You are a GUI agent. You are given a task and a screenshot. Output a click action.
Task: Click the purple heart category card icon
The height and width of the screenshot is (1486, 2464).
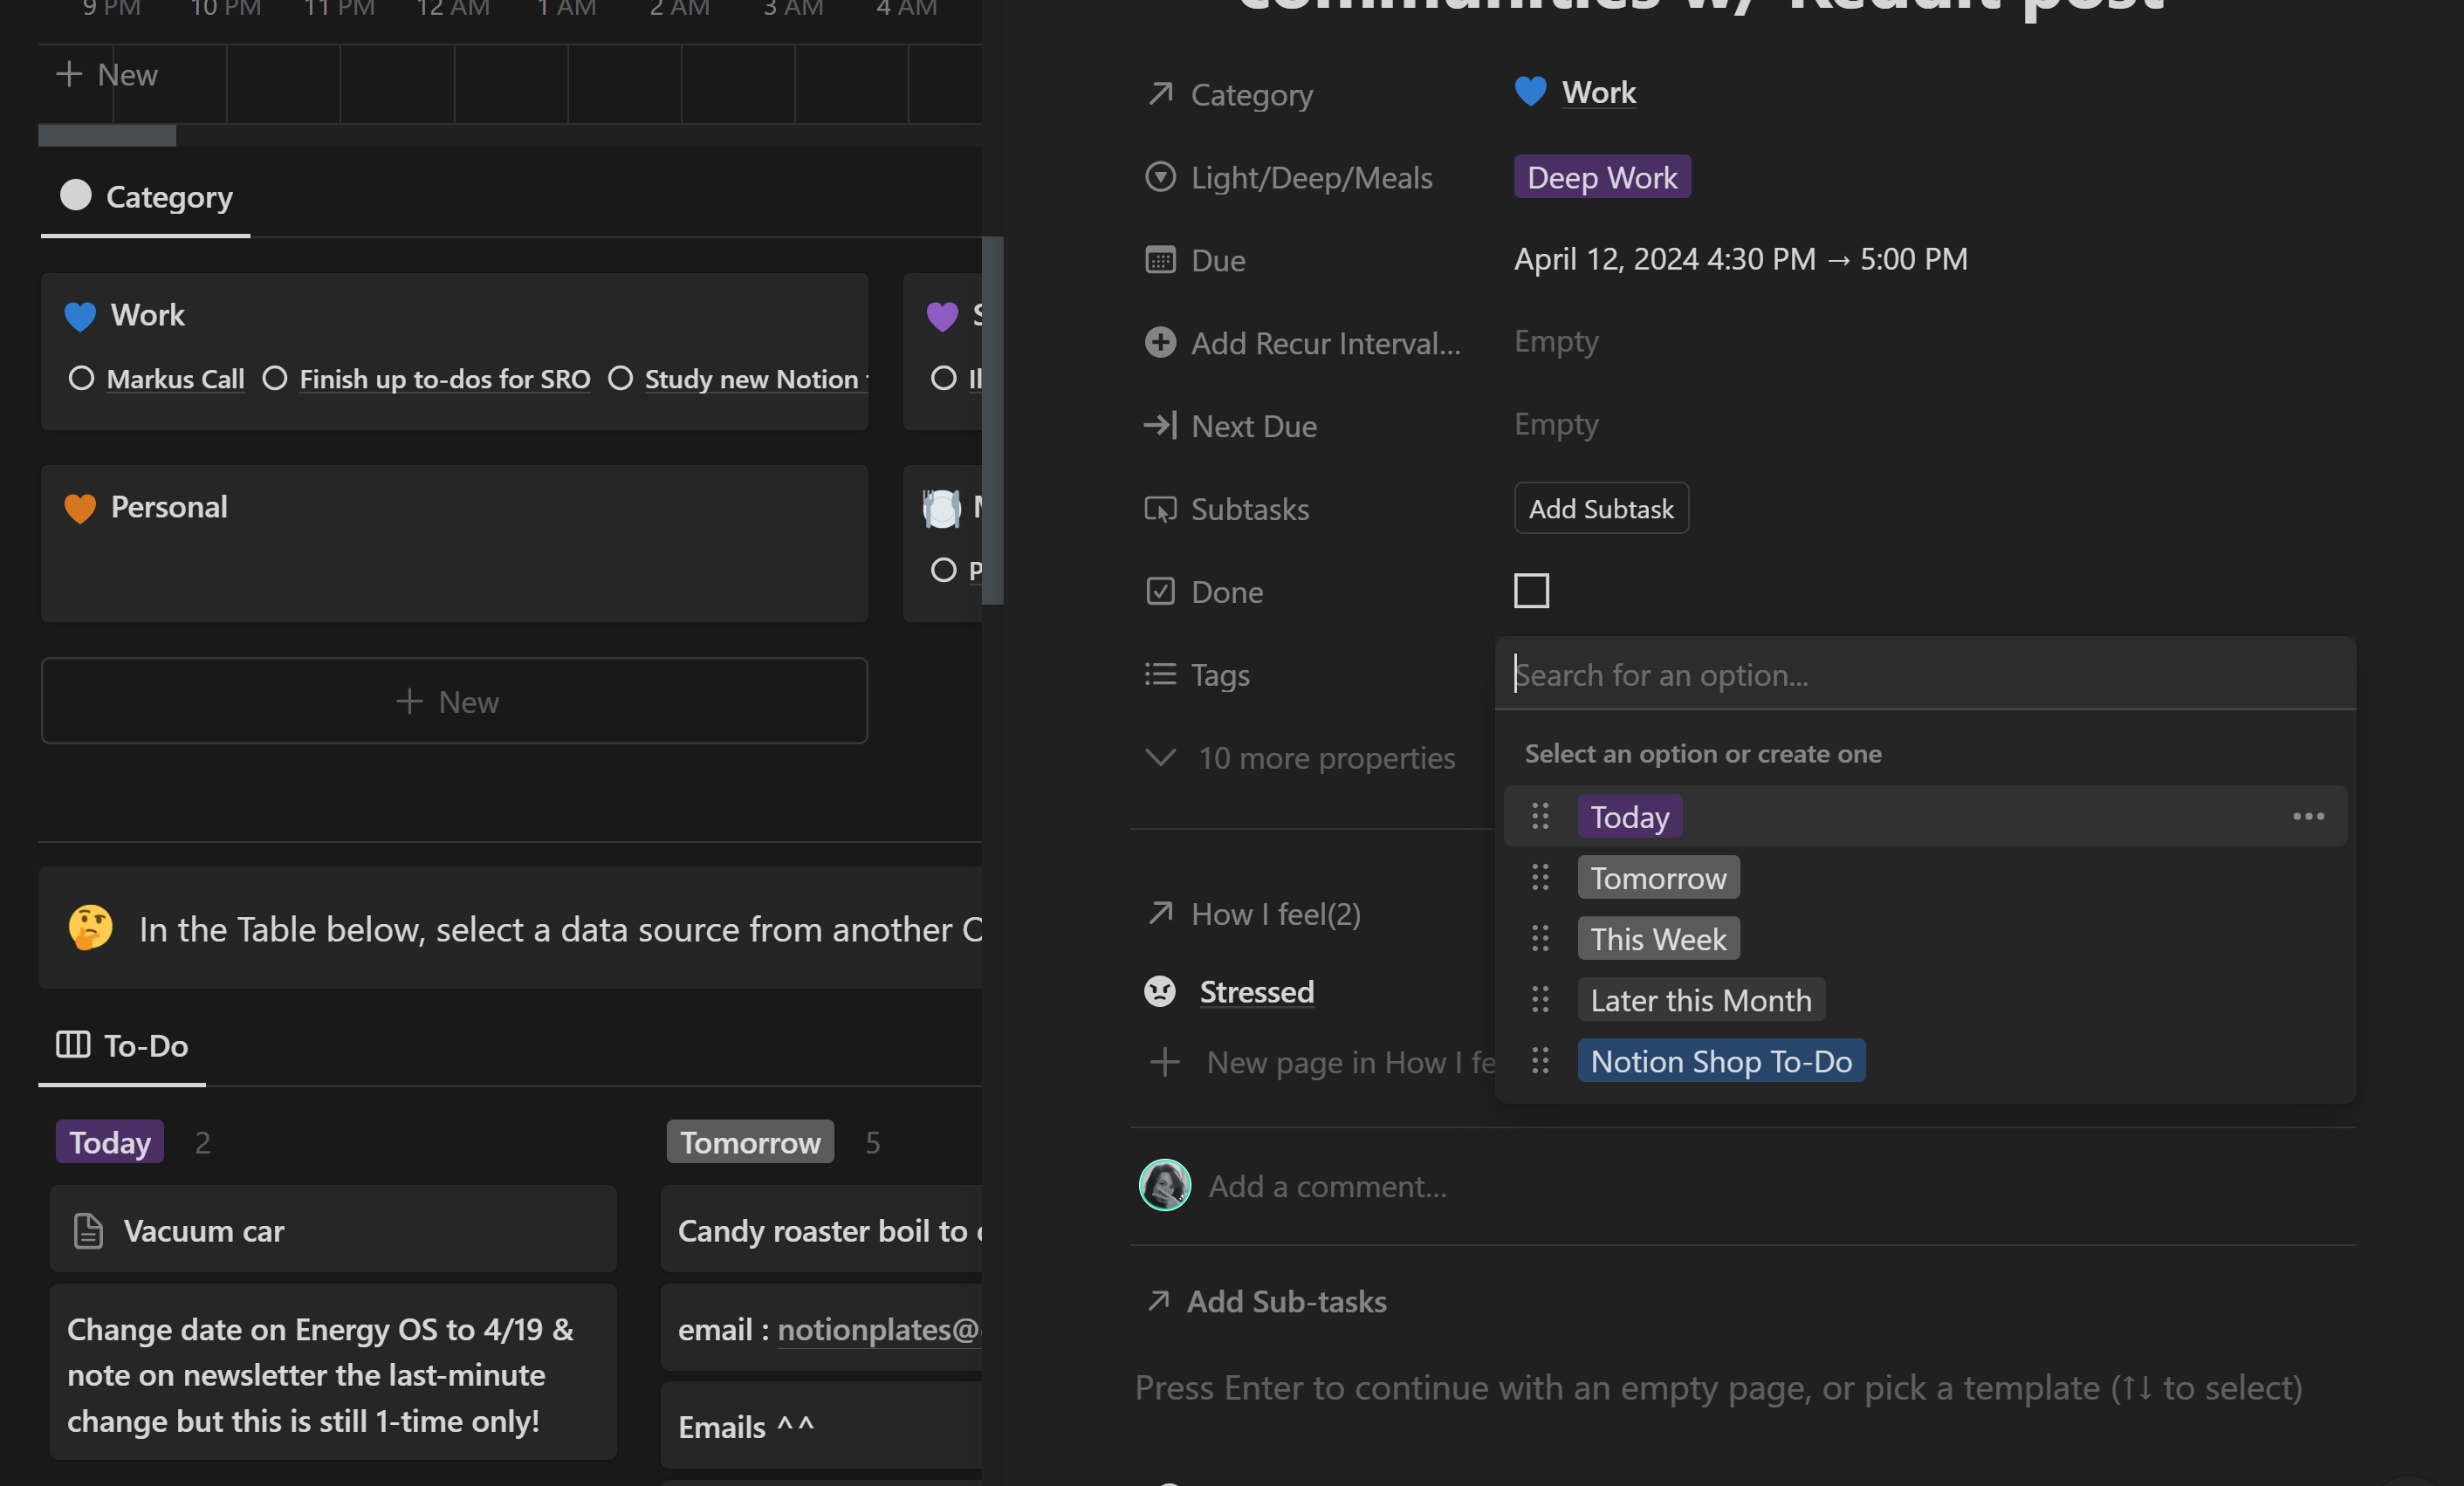tap(942, 316)
